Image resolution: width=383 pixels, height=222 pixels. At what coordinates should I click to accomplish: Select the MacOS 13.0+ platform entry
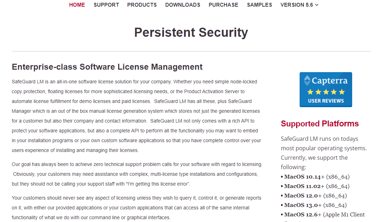click(x=314, y=205)
